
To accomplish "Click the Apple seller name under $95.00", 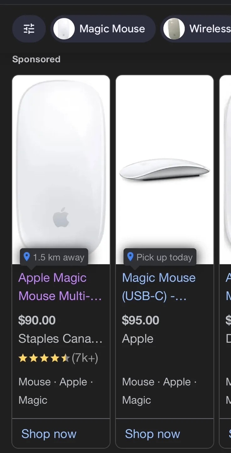I will point(137,339).
